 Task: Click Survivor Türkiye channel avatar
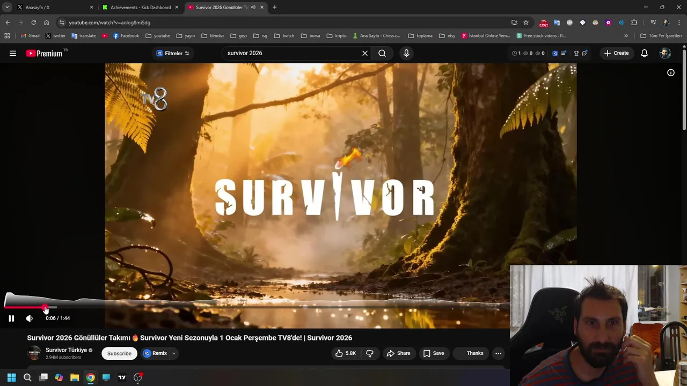[x=34, y=353]
